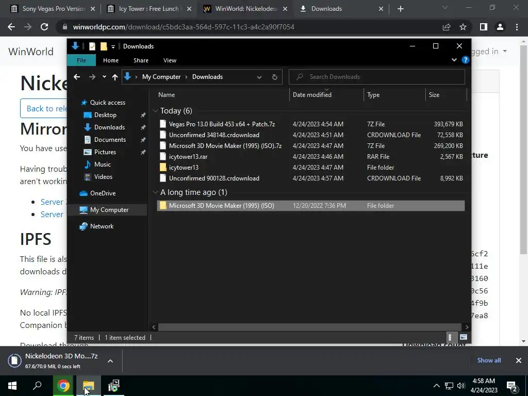Select Documents in navigation pane
The height and width of the screenshot is (396, 528).
(x=110, y=140)
